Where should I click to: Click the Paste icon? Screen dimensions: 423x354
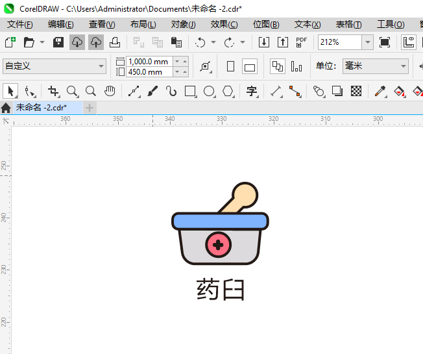(x=176, y=42)
